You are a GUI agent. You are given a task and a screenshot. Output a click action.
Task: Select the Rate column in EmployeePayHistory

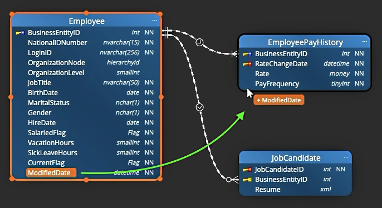(262, 74)
